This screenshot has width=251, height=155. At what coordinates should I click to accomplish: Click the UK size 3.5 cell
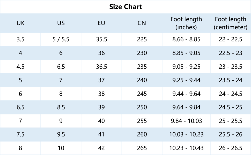click(x=20, y=40)
